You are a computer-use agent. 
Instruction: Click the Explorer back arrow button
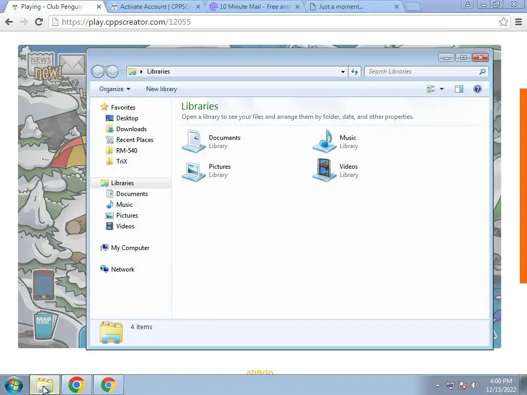tap(98, 71)
